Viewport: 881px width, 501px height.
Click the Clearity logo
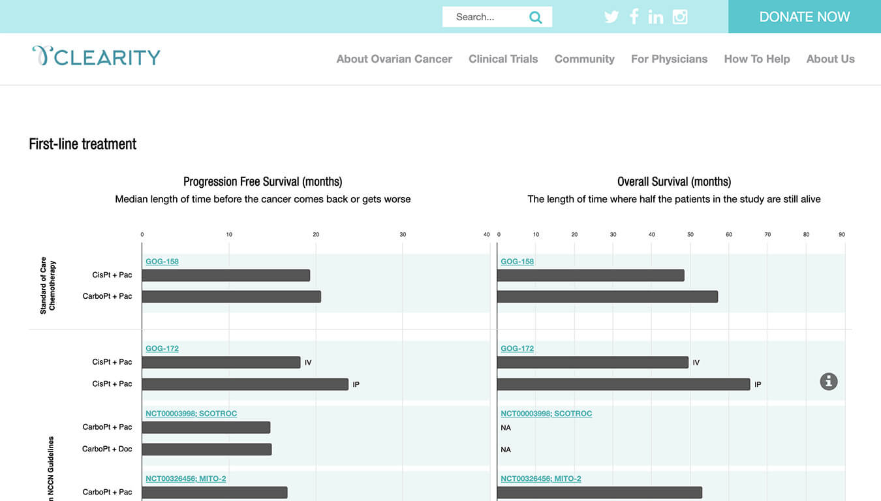[96, 57]
